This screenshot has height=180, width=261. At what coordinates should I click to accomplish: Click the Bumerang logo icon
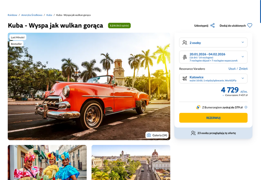pyautogui.click(x=198, y=107)
